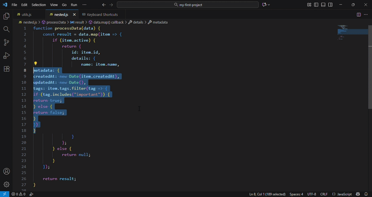Open the Search view in activity bar
Viewport: 372px width, 197px height.
pos(7,29)
